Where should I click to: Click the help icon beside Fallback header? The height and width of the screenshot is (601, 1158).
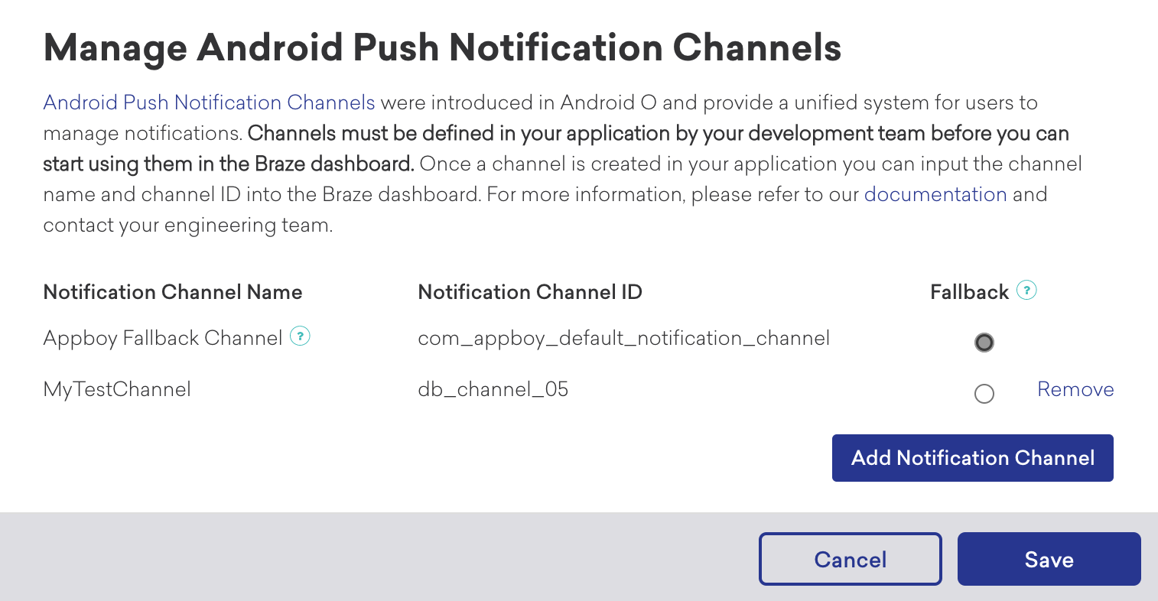(x=1026, y=291)
